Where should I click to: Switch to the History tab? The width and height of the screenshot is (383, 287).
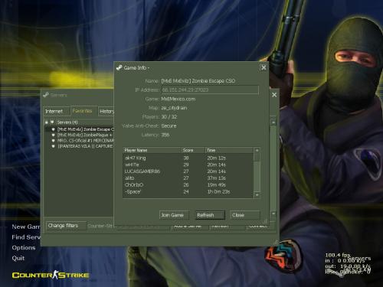click(x=106, y=112)
